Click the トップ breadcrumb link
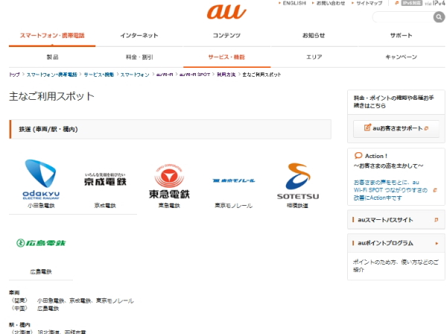Viewport: 447px width, 334px height. click(x=14, y=75)
